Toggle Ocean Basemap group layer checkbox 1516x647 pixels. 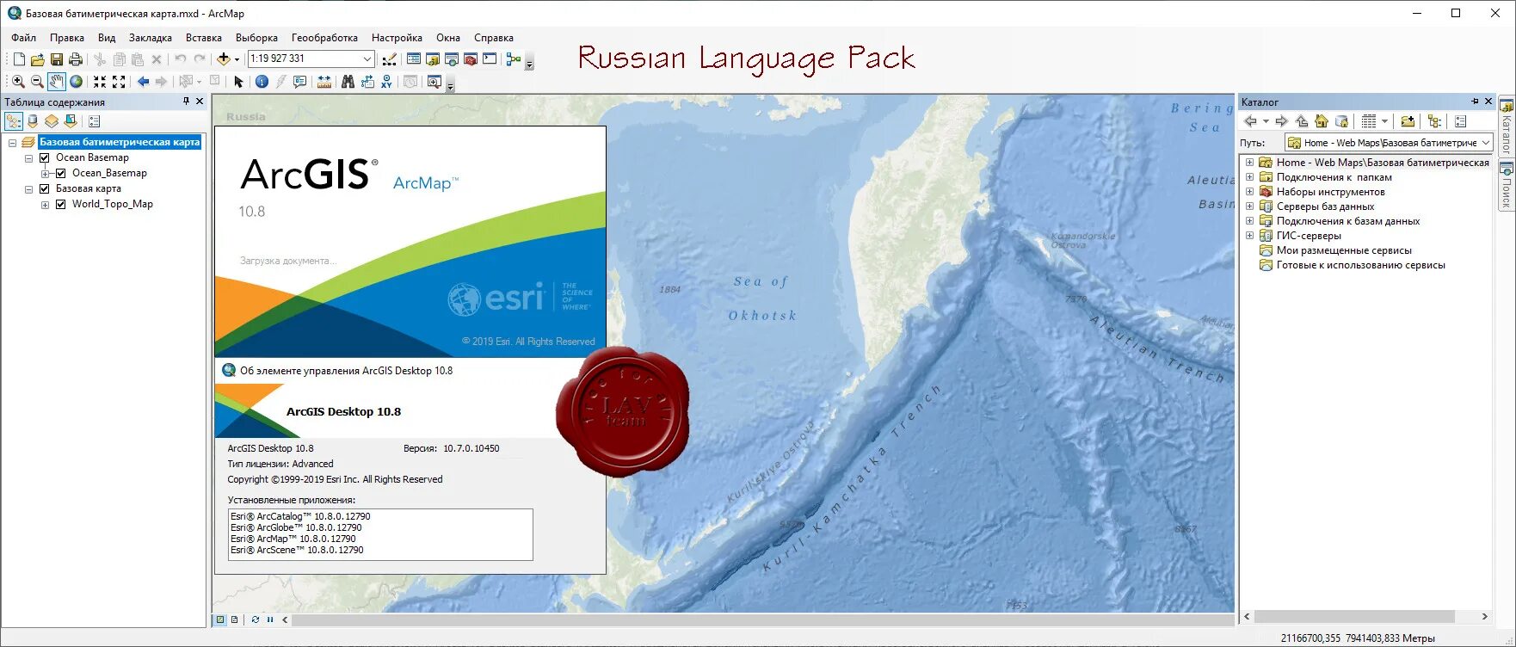[x=45, y=157]
